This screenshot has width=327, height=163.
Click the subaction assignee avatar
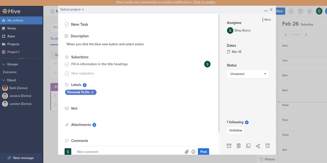[207, 64]
